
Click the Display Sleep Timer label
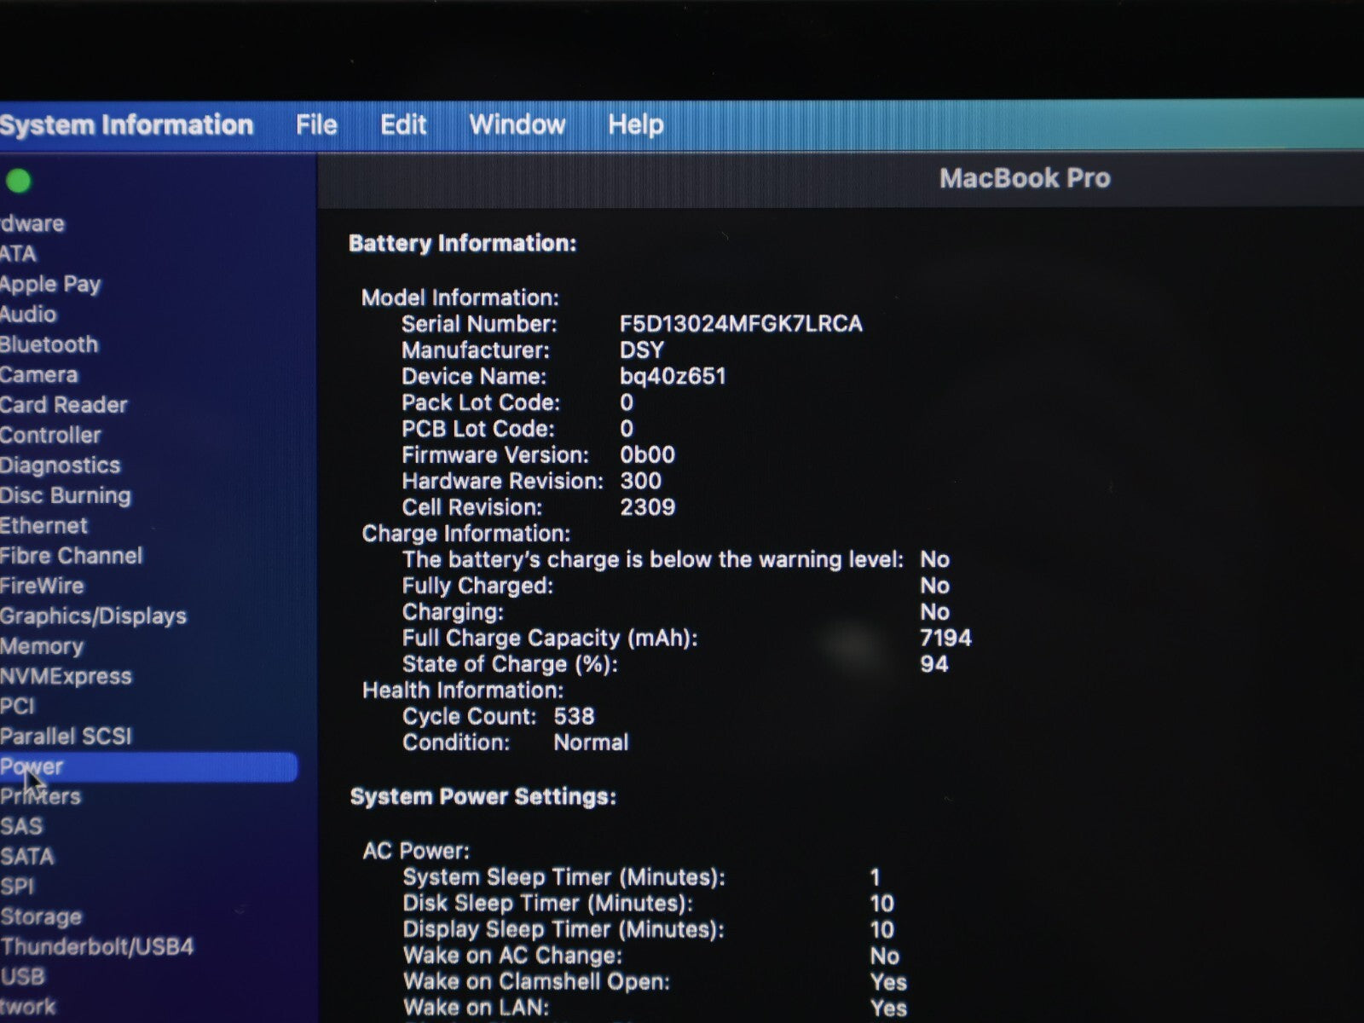click(x=564, y=930)
